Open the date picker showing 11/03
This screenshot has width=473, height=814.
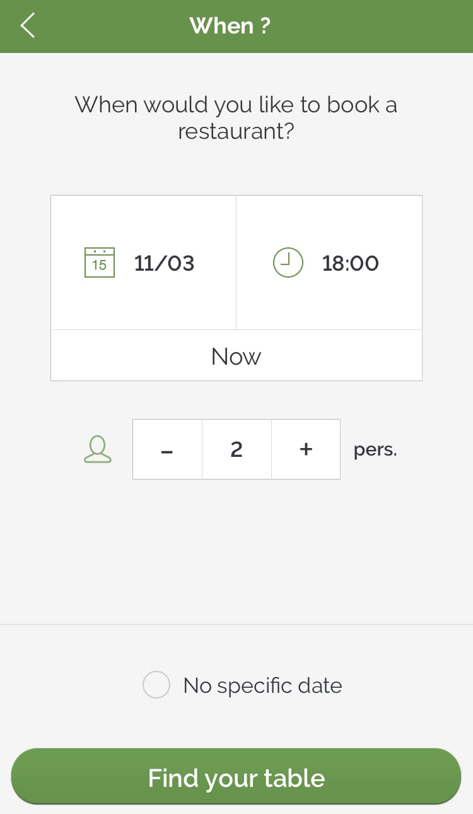pyautogui.click(x=164, y=263)
